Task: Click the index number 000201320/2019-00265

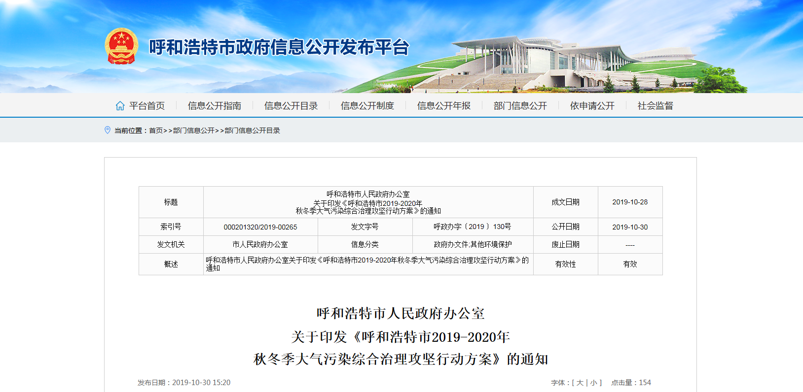Action: point(260,227)
